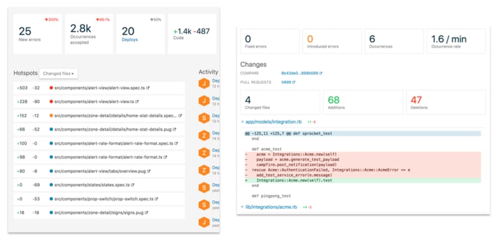The image size is (497, 246).
Task: Select the 47 Deletions card
Action: point(446,102)
